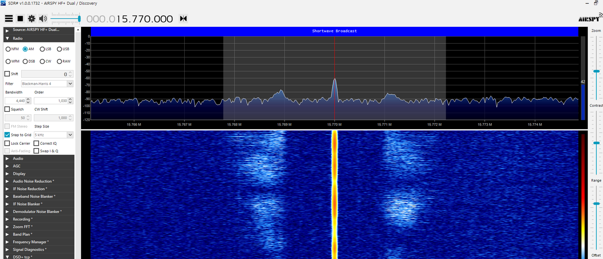Image resolution: width=603 pixels, height=259 pixels.
Task: Expand the DSD+ tcp panel
Action: point(39,257)
